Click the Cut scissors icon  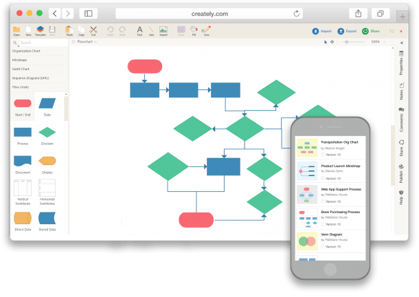93,30
